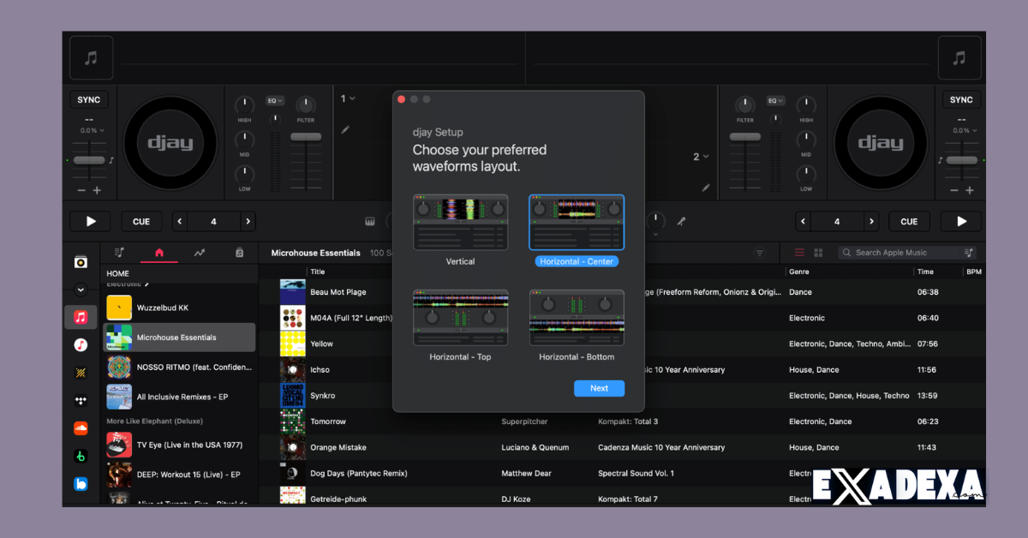Open the track filter icon in library
The height and width of the screenshot is (538, 1028).
tap(759, 253)
